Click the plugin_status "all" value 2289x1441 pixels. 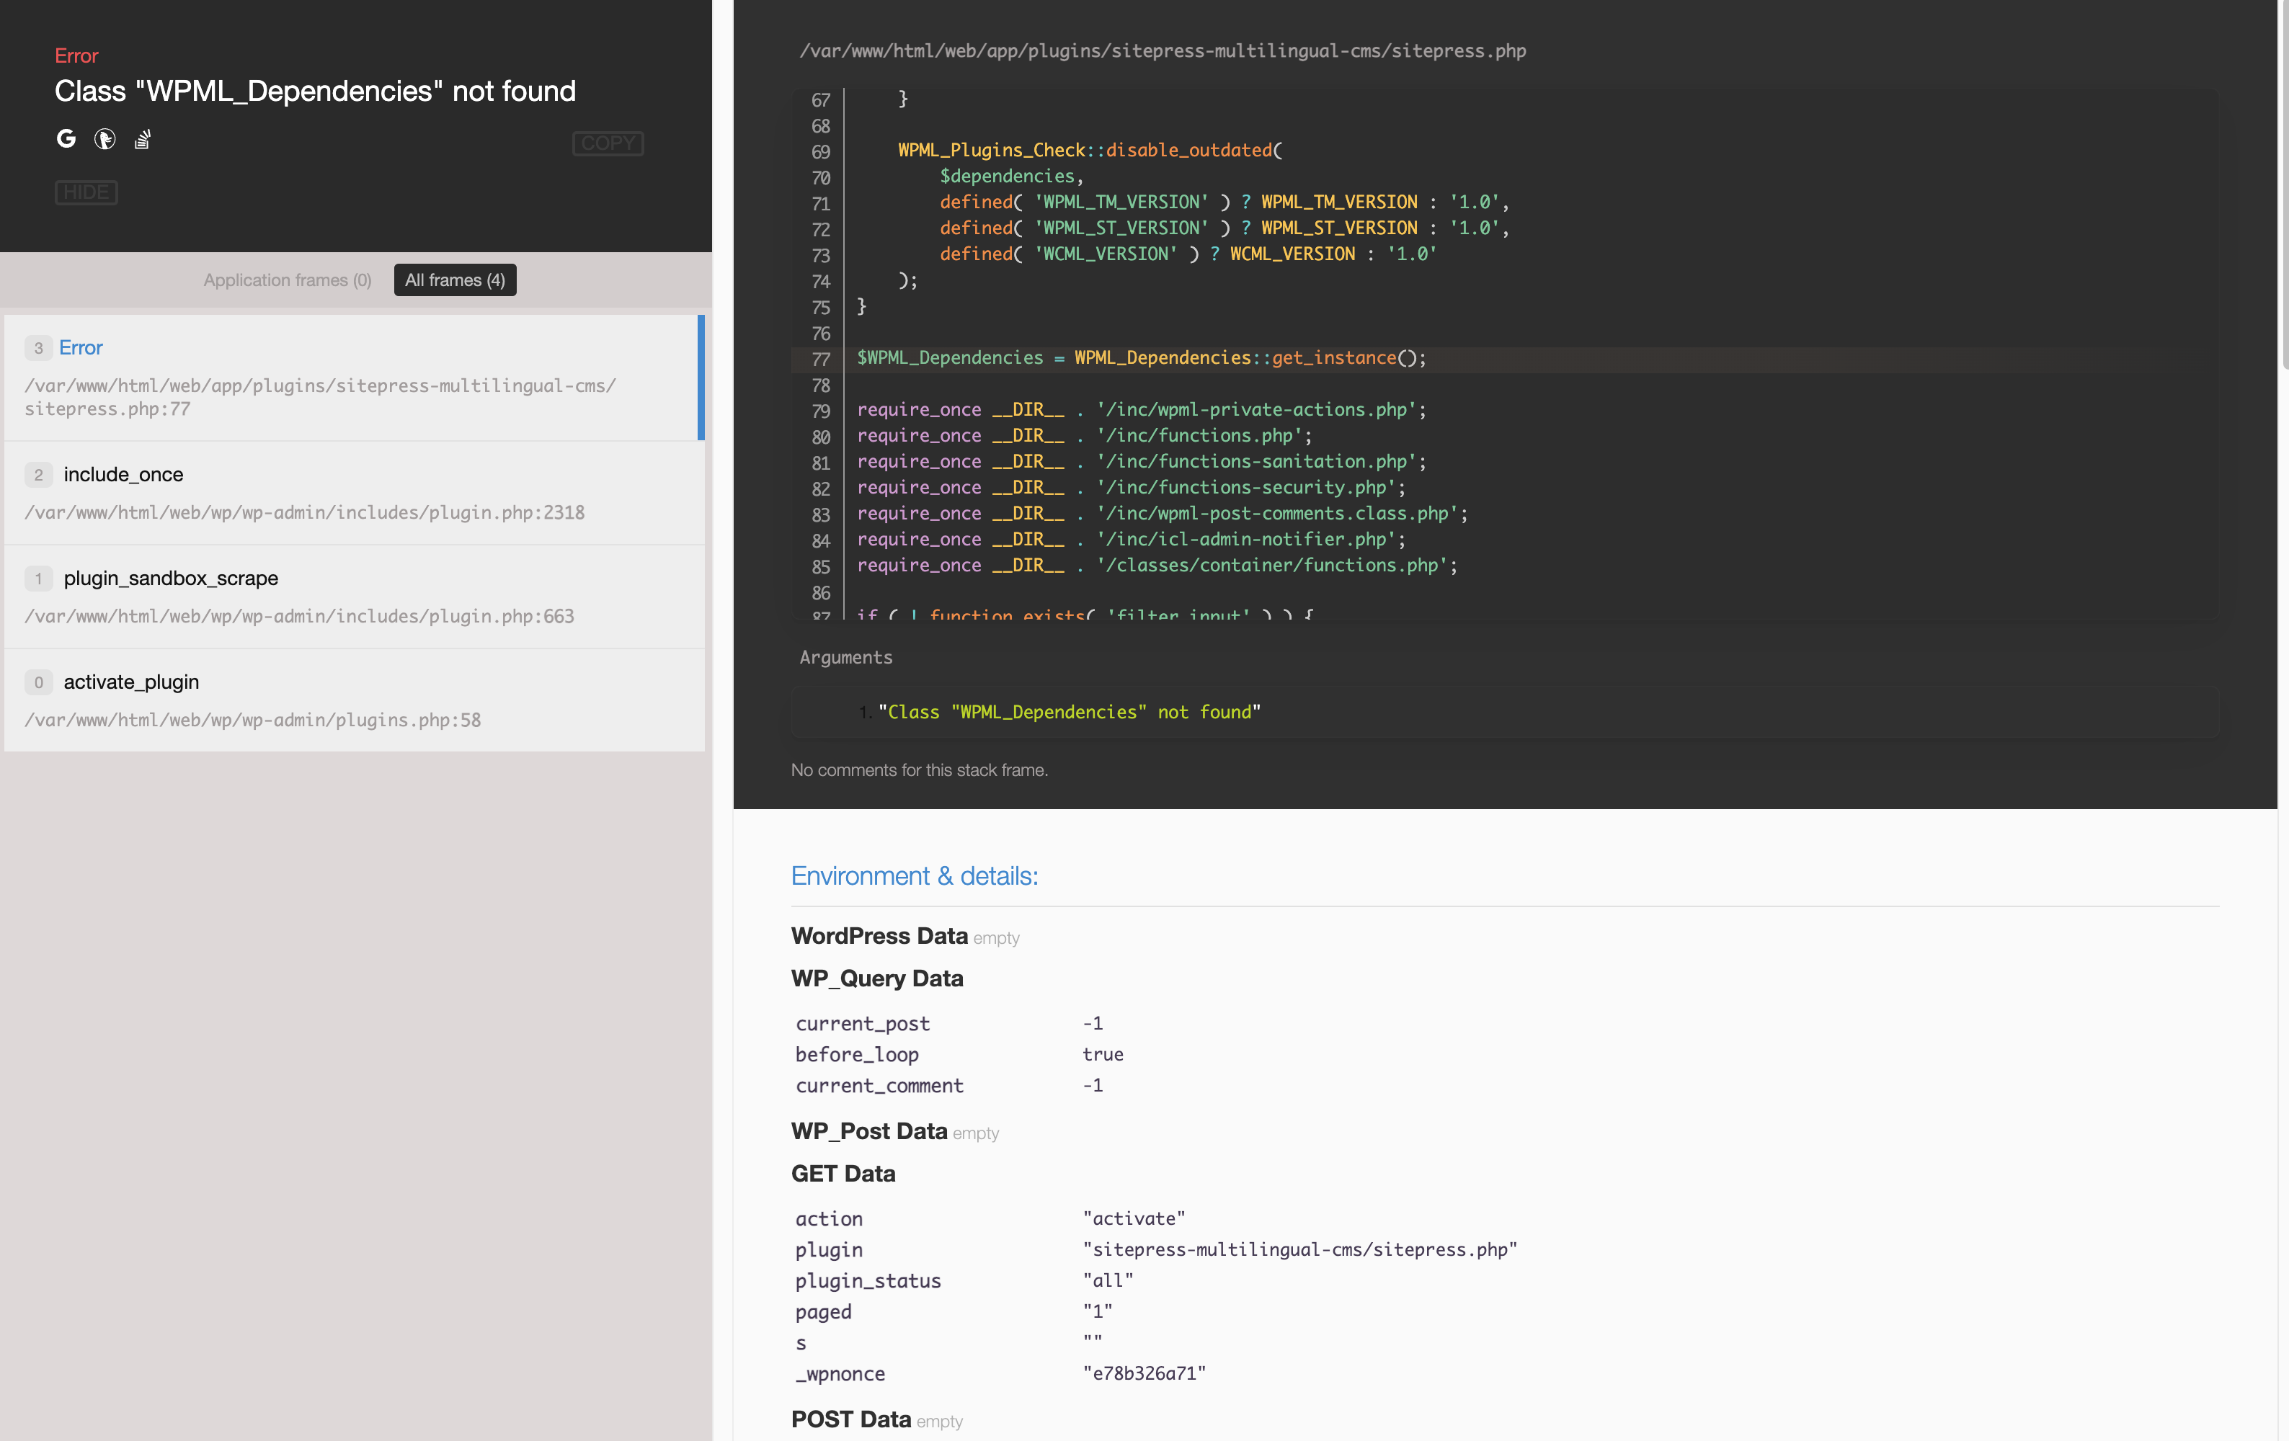tap(1108, 1280)
